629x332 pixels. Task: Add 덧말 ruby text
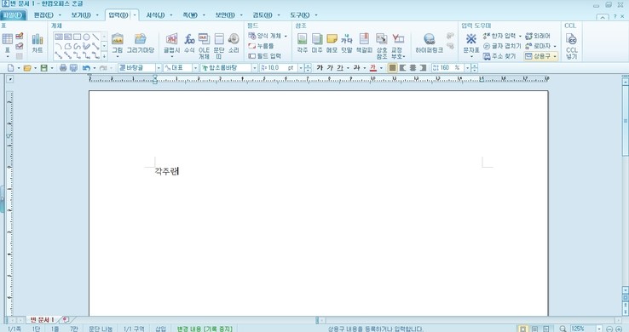(347, 43)
